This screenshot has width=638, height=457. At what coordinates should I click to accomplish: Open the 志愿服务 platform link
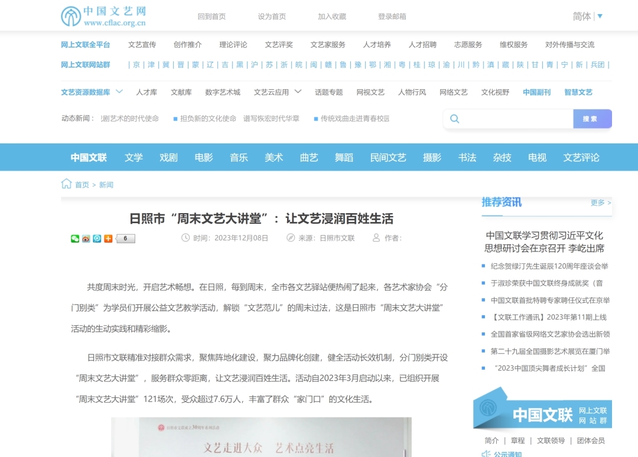pyautogui.click(x=468, y=44)
